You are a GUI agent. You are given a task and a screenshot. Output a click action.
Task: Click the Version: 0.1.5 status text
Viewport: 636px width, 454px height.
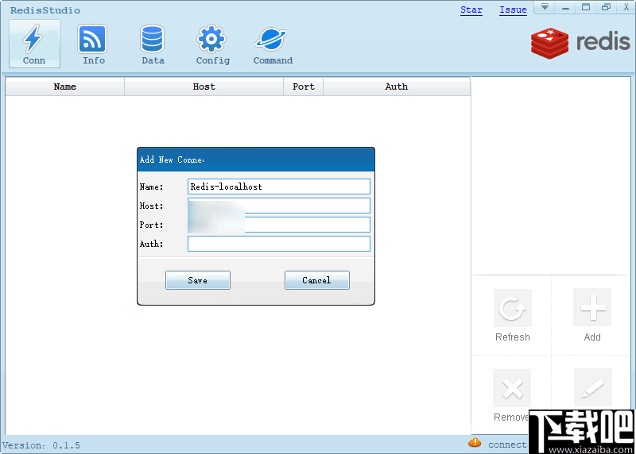(41, 445)
